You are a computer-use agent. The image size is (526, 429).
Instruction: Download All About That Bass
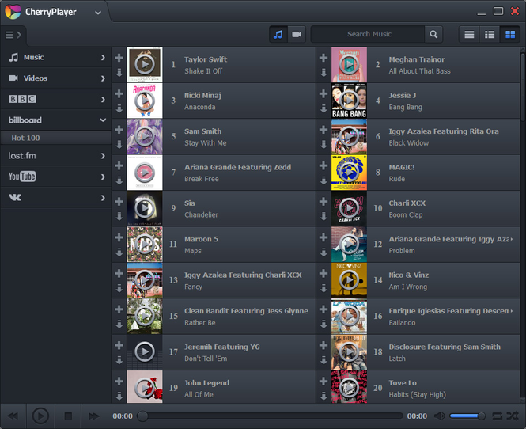(x=324, y=73)
